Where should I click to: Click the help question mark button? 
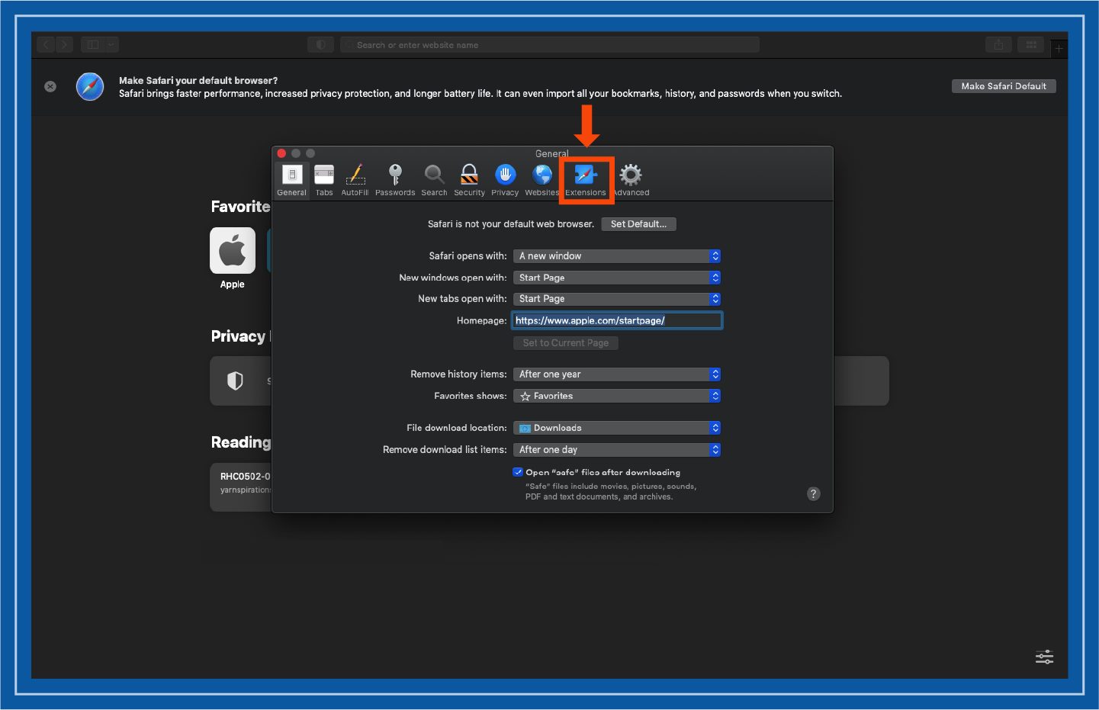(814, 493)
